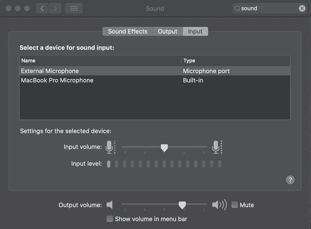
Task: Switch to the Output tab
Action: pyautogui.click(x=168, y=31)
